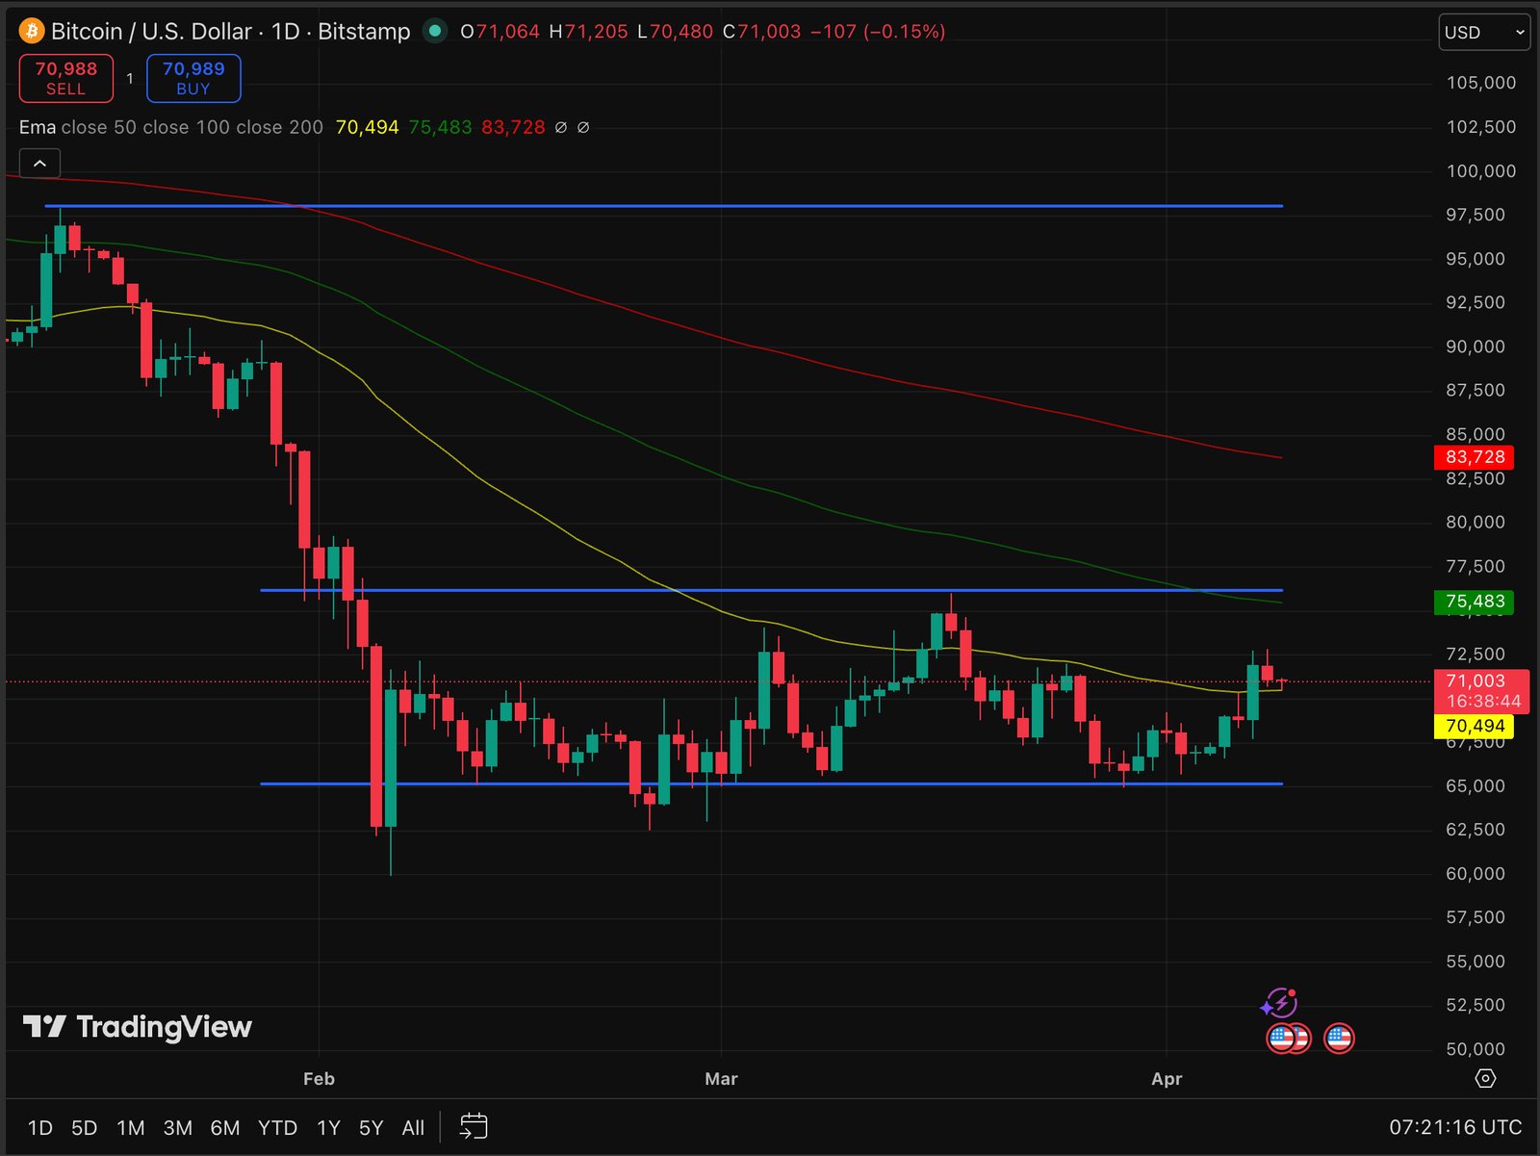
Task: Open the Go to date calendar icon
Action: tap(474, 1126)
